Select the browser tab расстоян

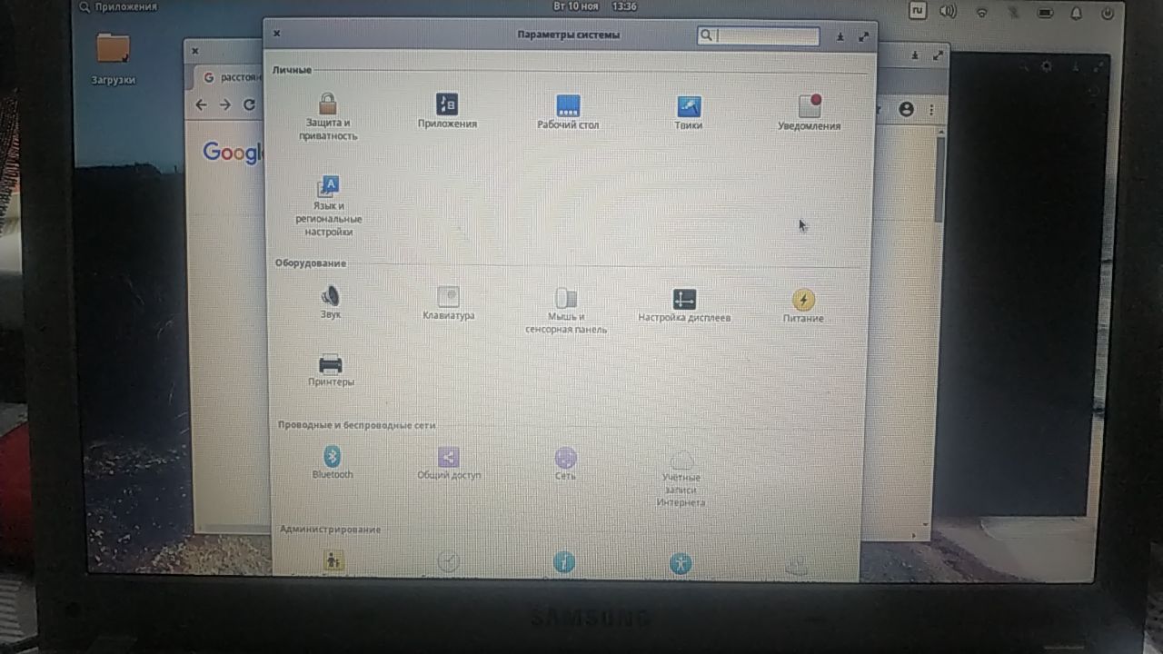[233, 78]
